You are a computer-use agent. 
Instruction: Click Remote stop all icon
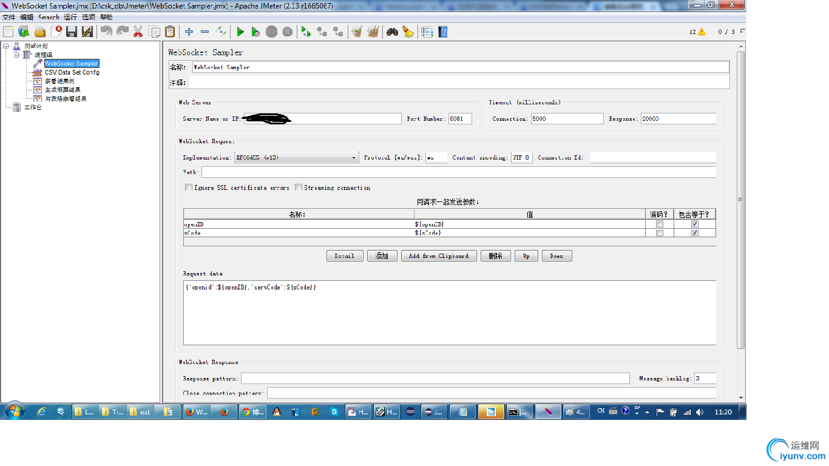click(x=322, y=32)
